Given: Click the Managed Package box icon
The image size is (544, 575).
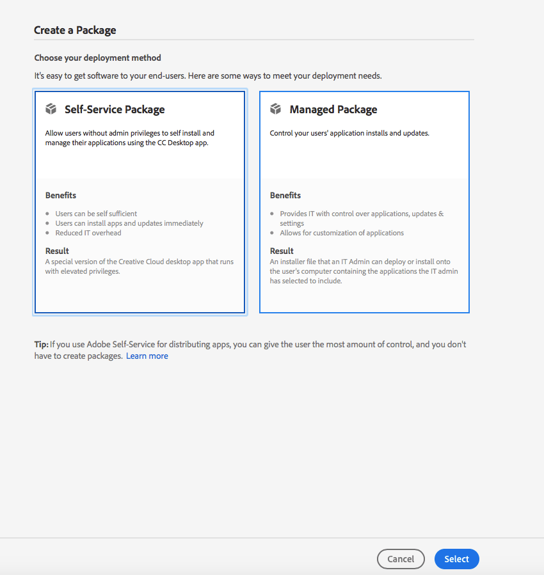Looking at the screenshot, I should [x=275, y=109].
